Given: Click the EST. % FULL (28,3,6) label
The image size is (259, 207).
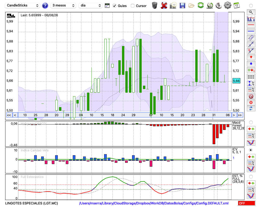Looking at the screenshot, I should coord(238,179).
